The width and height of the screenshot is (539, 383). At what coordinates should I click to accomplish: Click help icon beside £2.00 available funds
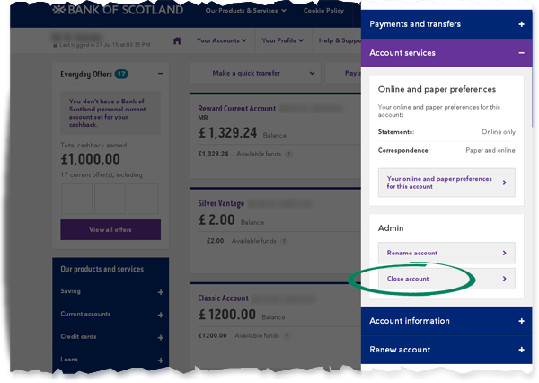pos(284,241)
